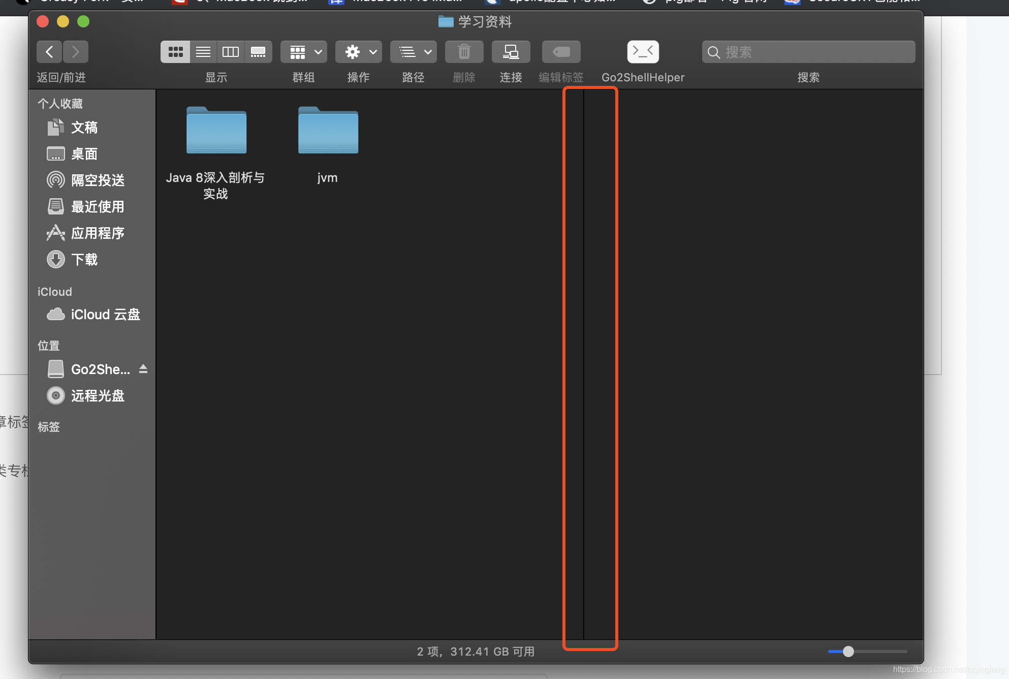Click the back navigation arrow

[49, 52]
